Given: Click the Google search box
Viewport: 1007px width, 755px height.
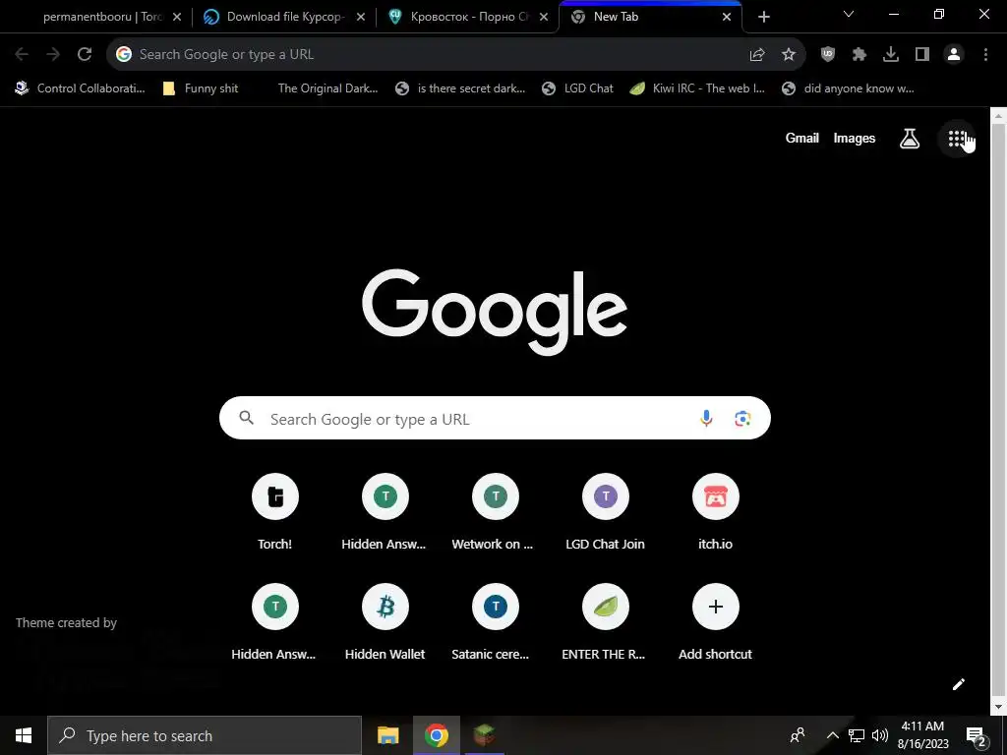Looking at the screenshot, I should pyautogui.click(x=495, y=418).
